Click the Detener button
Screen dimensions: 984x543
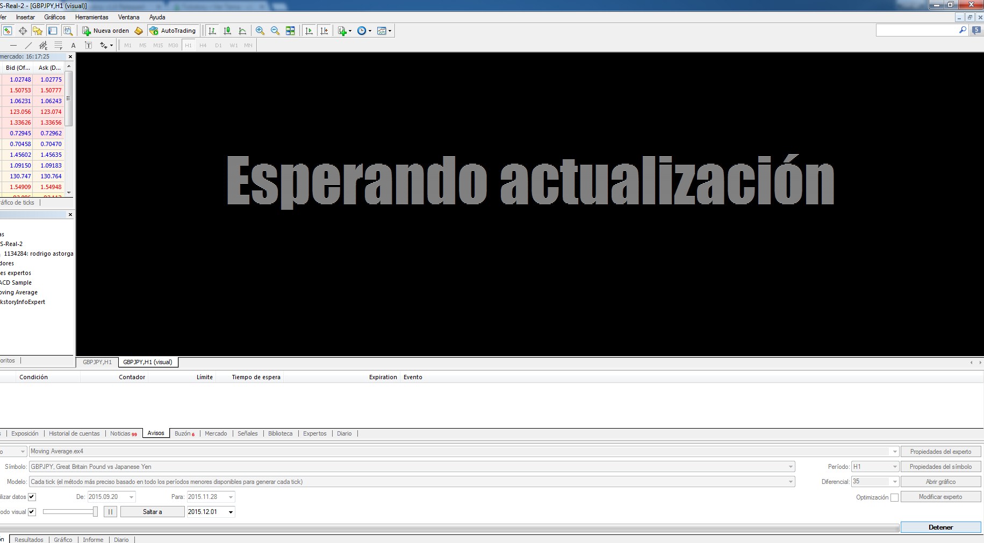[x=940, y=527]
